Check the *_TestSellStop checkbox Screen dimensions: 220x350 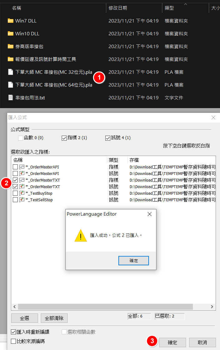tap(15, 200)
